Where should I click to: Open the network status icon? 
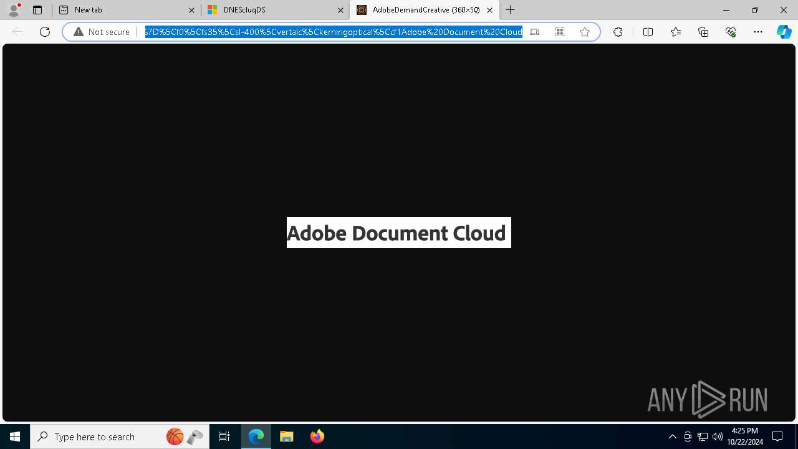(703, 437)
